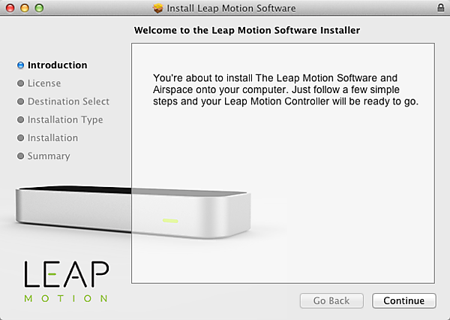Click the Continue button
The width and height of the screenshot is (450, 320).
coord(404,300)
